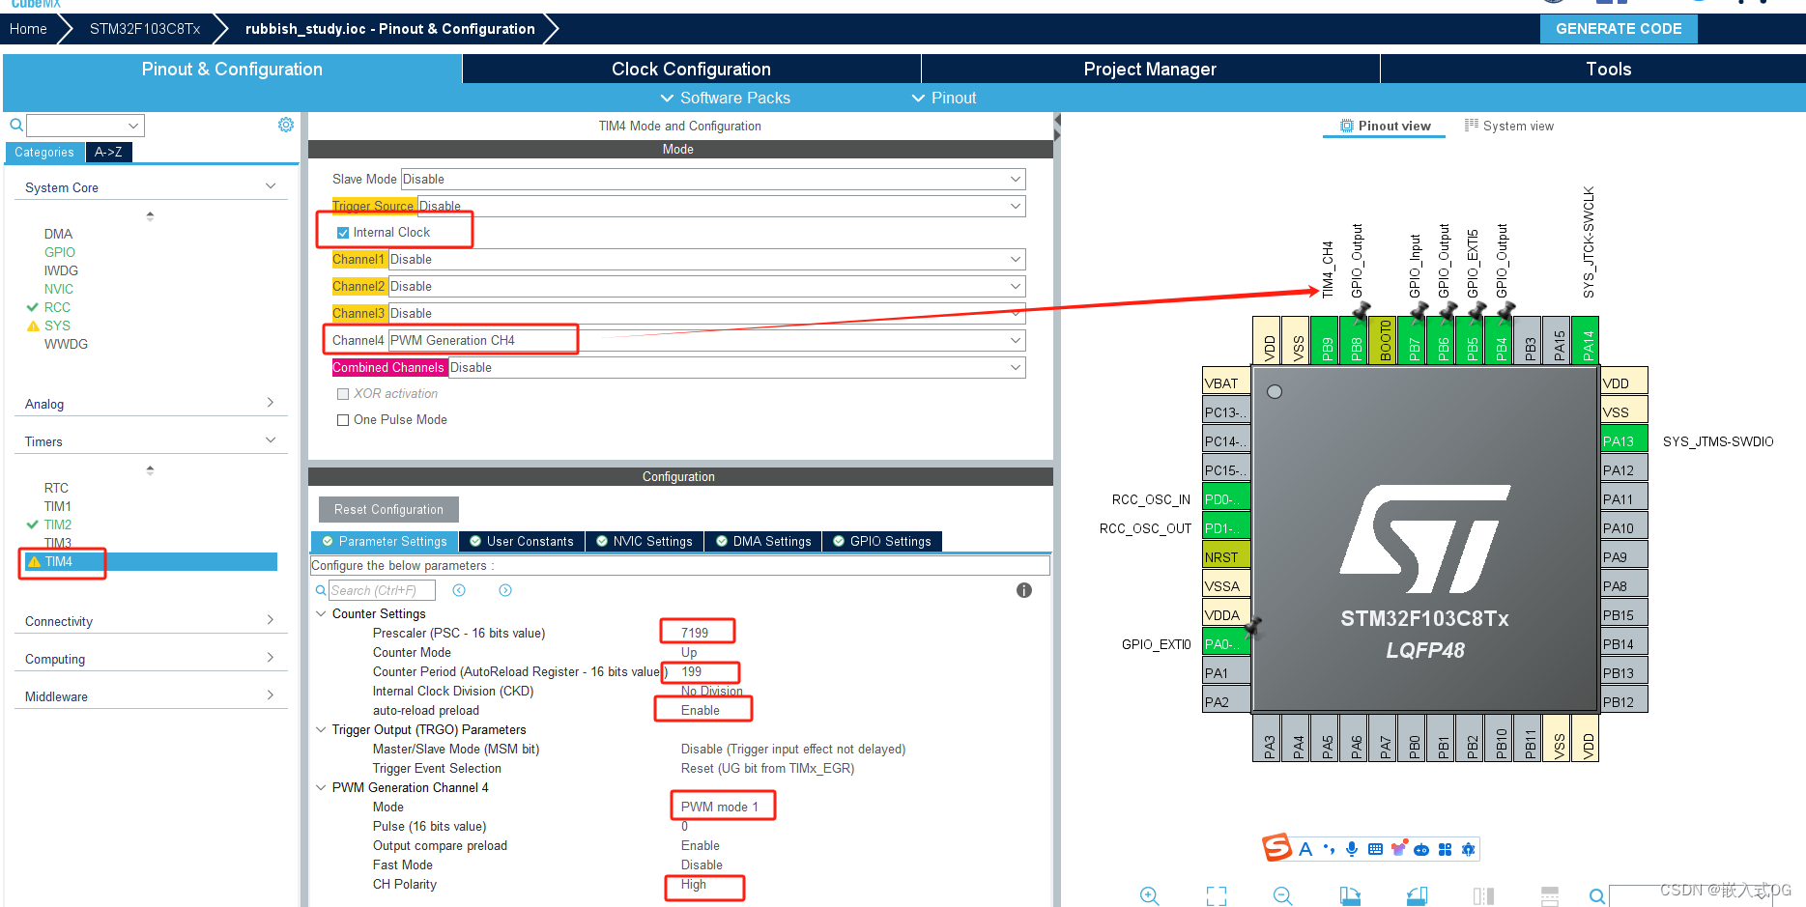Click the pin search magnifier icon
This screenshot has width=1806, height=907.
coord(1597,896)
